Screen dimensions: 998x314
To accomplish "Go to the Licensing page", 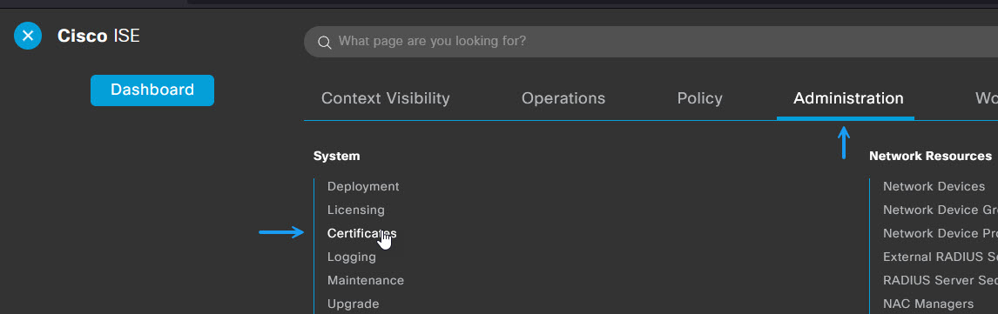I will coord(356,210).
